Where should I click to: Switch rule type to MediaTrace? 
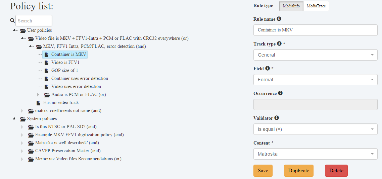316,6
